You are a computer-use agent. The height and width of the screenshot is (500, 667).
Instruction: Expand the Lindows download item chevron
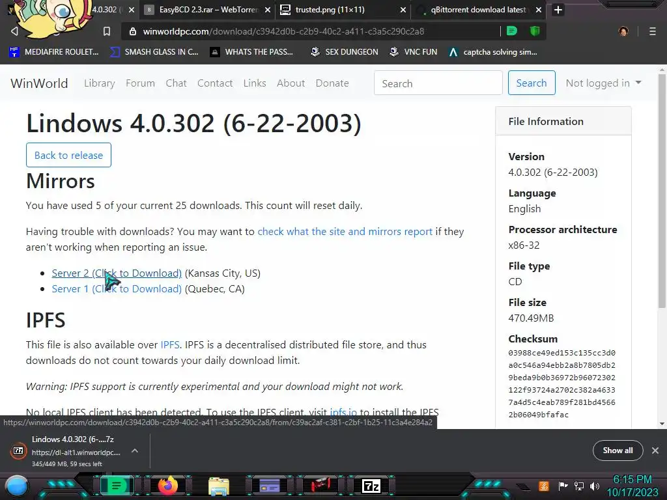click(x=134, y=451)
